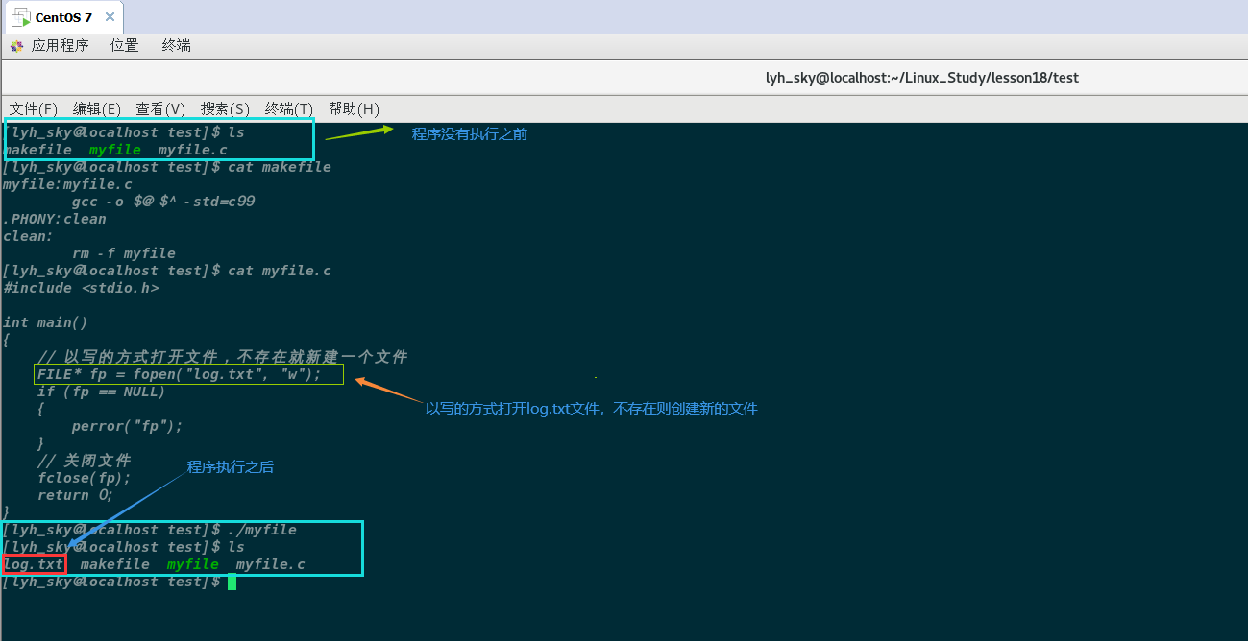Click the 'myfile:myfile.c' makefile rule

[67, 184]
